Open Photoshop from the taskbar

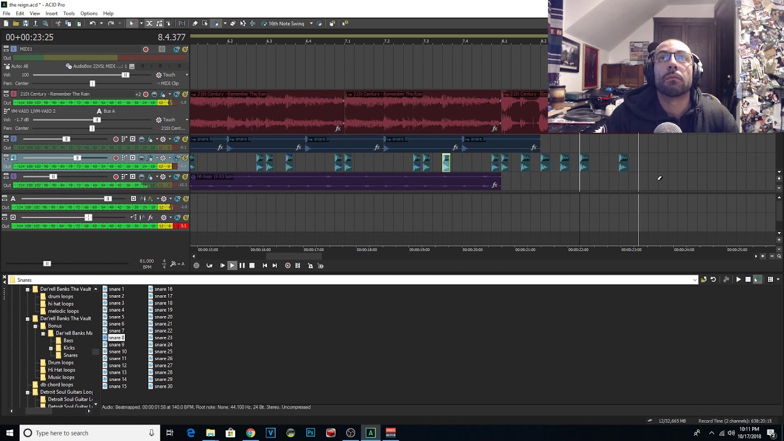point(311,433)
